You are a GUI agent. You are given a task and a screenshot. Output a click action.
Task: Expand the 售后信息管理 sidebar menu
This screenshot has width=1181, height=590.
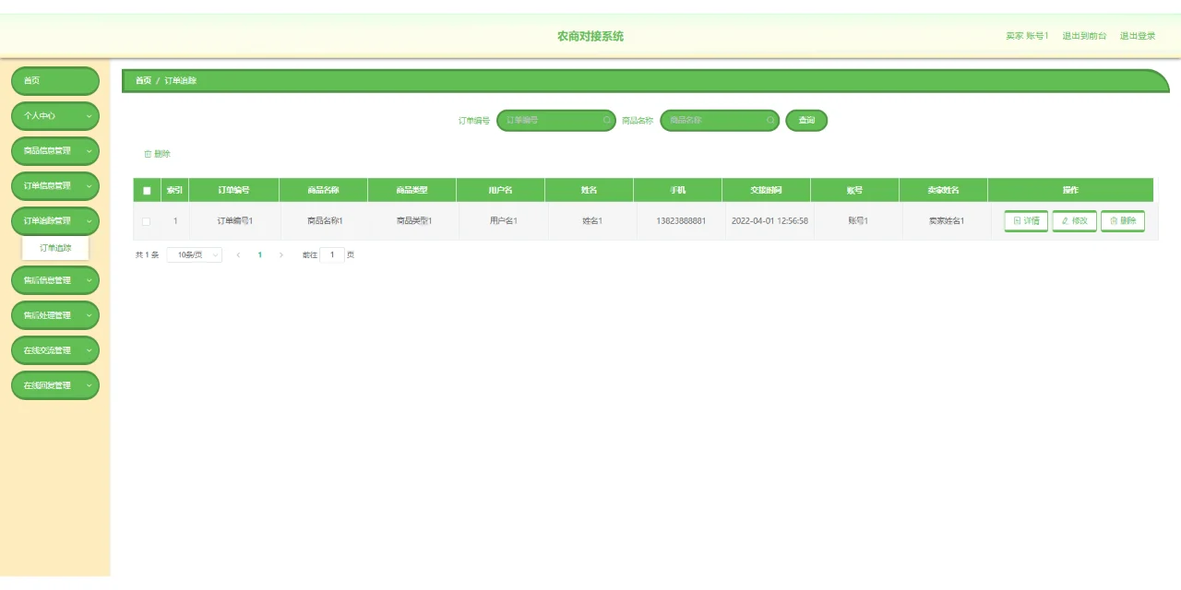tap(54, 280)
